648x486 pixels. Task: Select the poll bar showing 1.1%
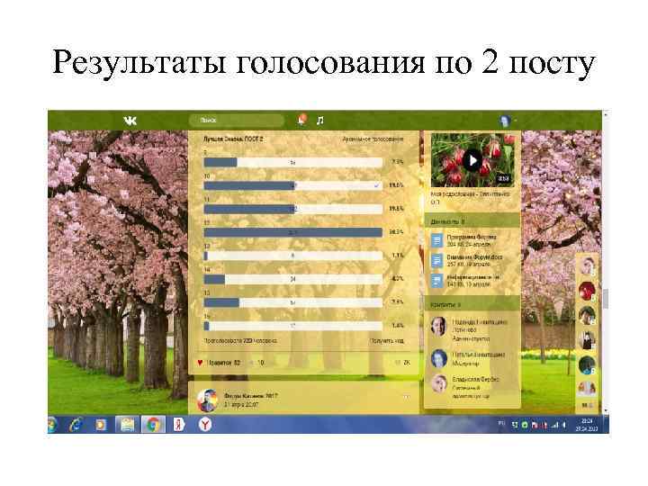(293, 256)
